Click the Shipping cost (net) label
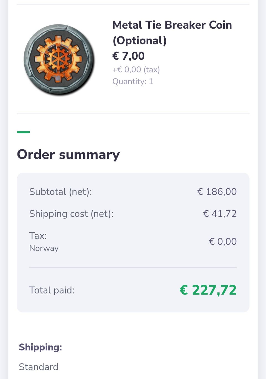Image resolution: width=266 pixels, height=379 pixels. (71, 214)
